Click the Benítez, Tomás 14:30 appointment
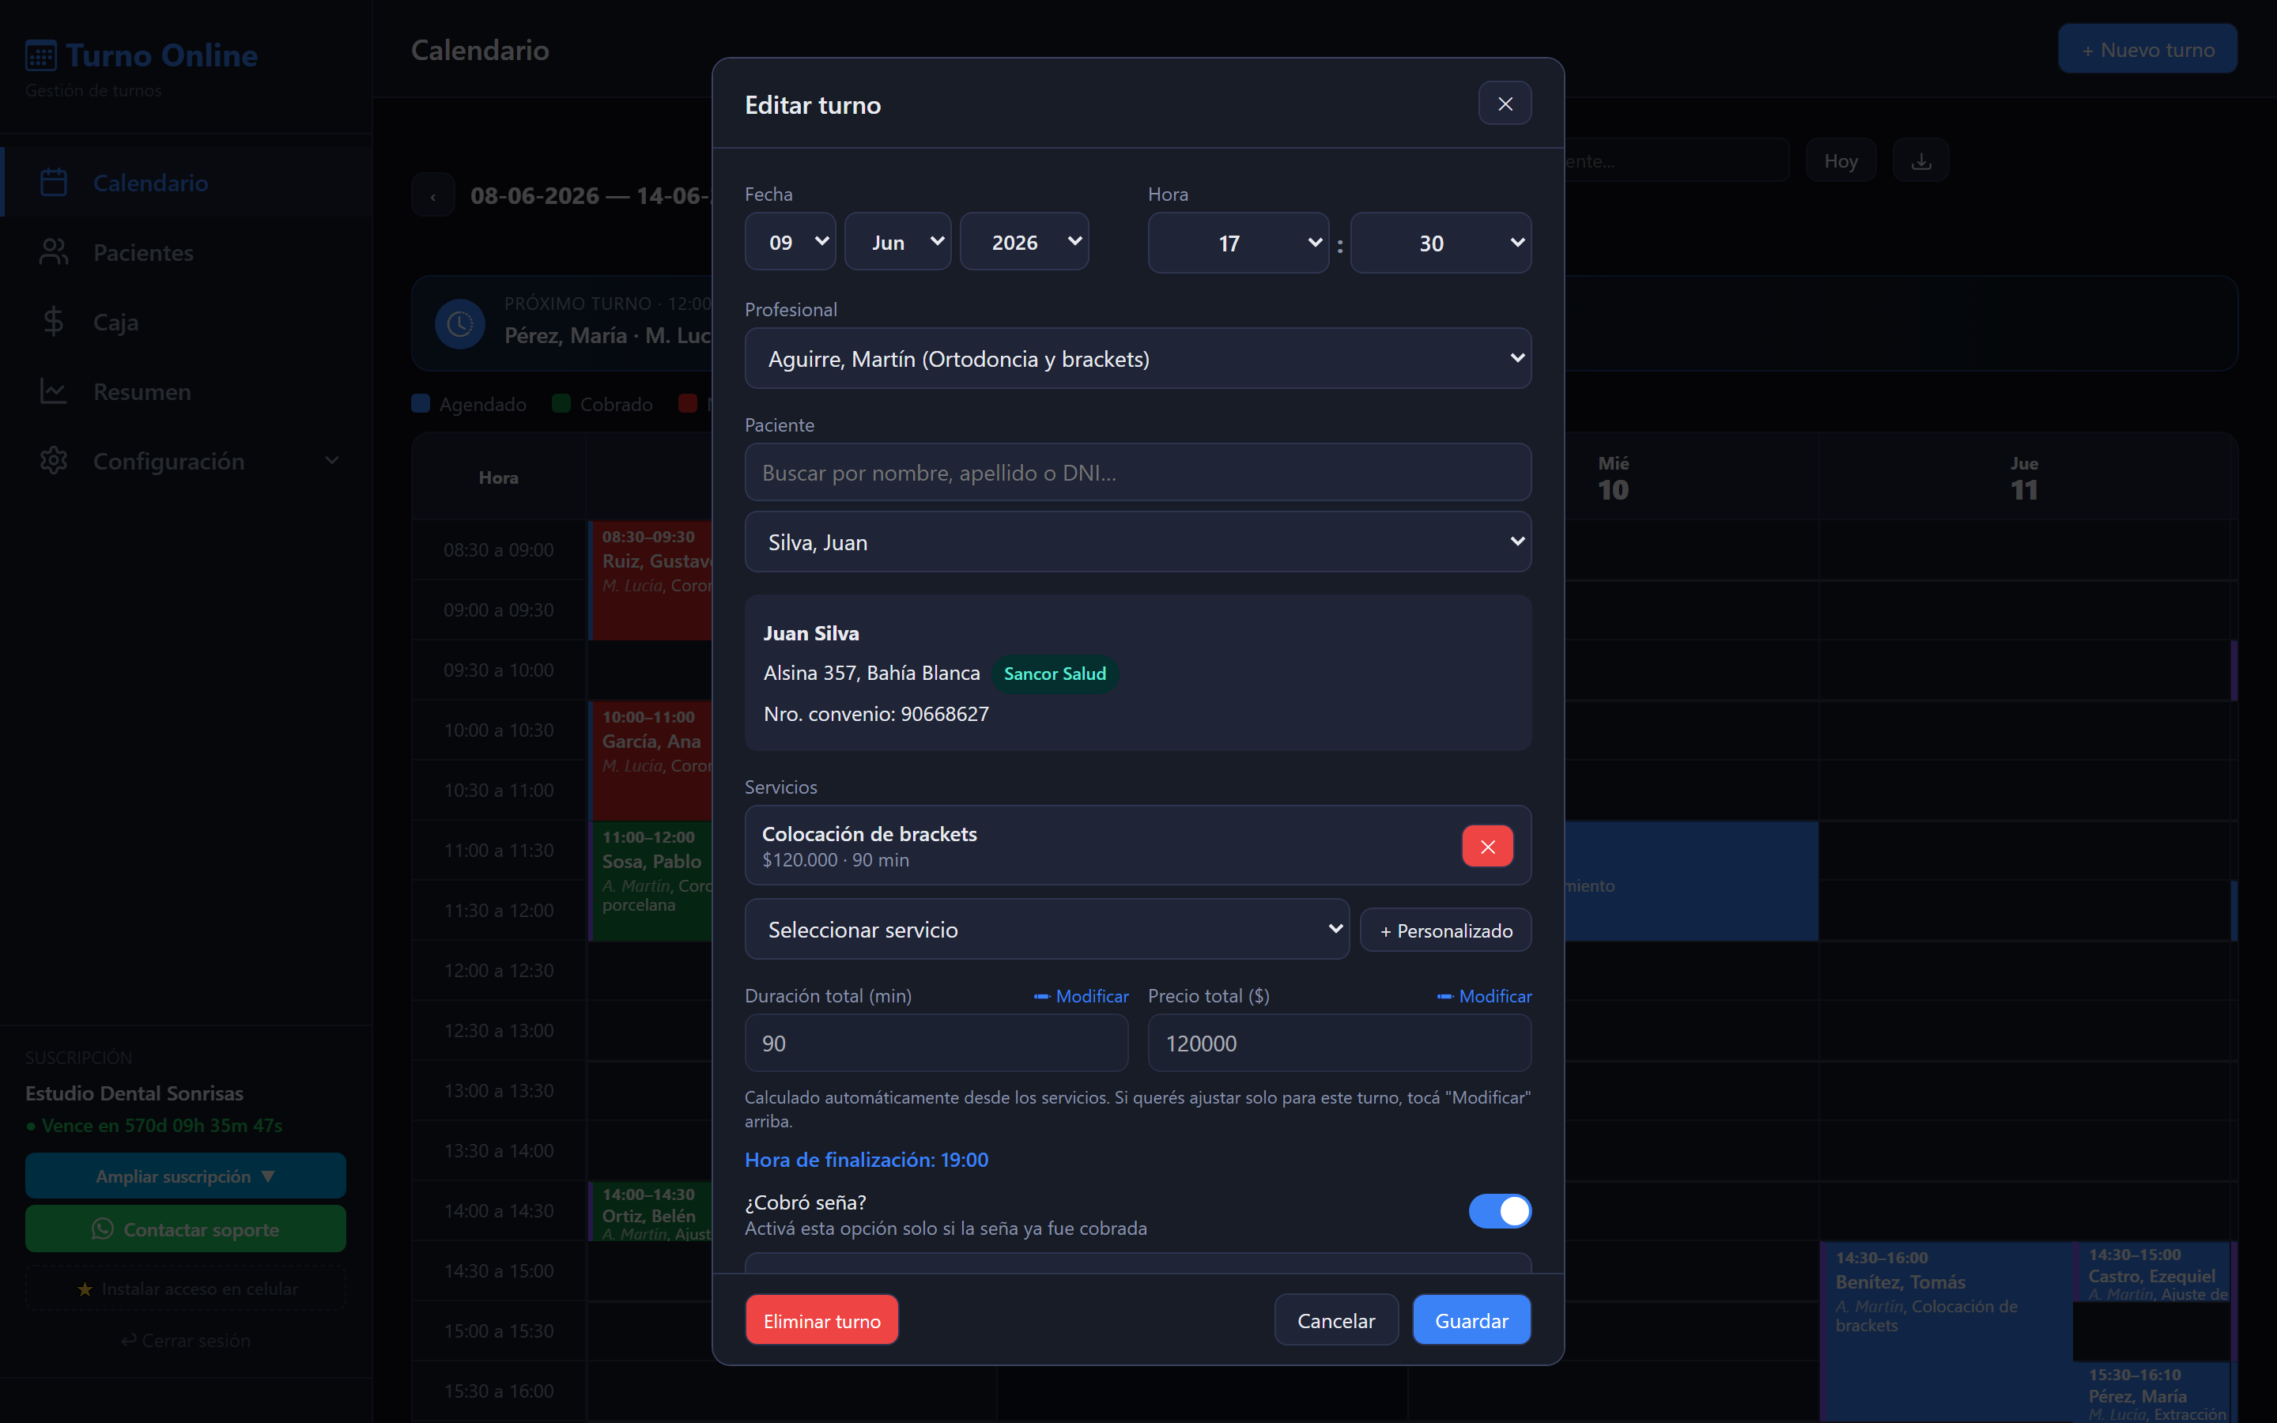Screen dimensions: 2277x1423 tap(1946, 1331)
